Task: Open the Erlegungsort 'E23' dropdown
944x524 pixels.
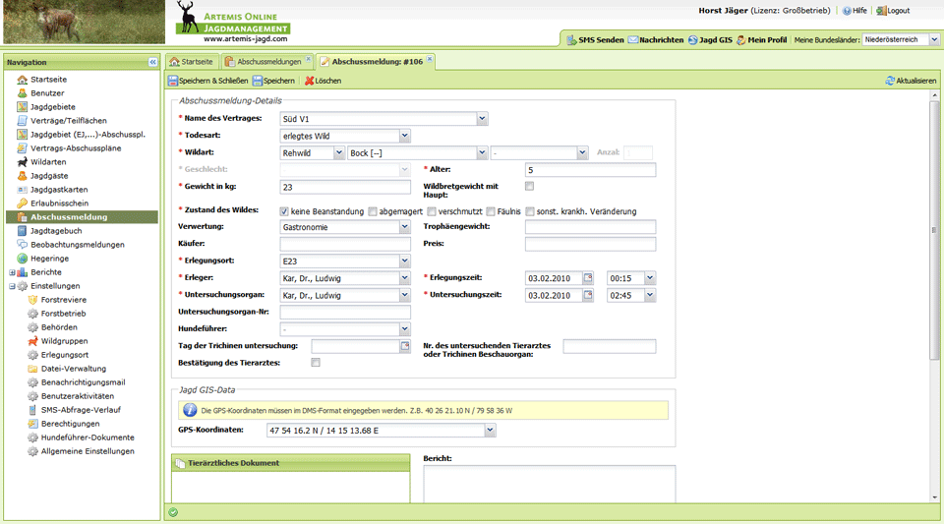Action: [404, 262]
